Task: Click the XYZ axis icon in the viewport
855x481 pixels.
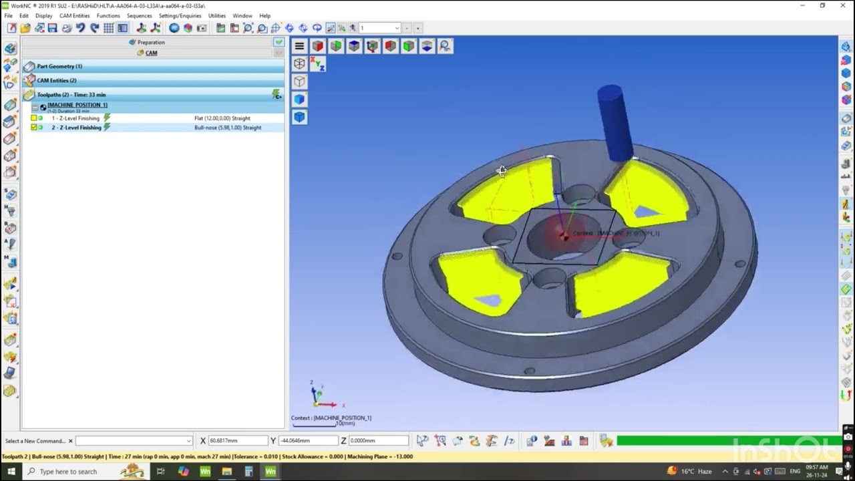Action: click(318, 64)
